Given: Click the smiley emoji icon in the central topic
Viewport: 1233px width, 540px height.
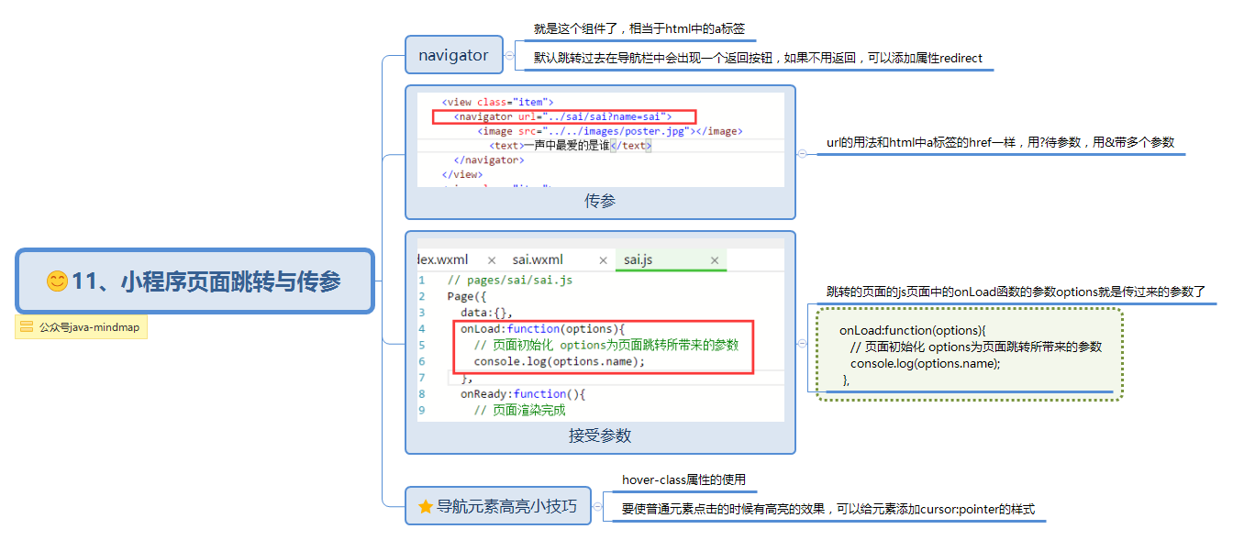Looking at the screenshot, I should pyautogui.click(x=57, y=281).
